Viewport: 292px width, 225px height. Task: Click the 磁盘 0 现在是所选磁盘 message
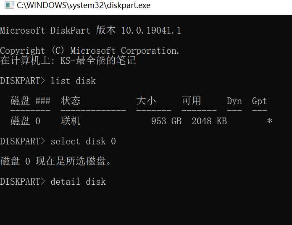(x=56, y=161)
